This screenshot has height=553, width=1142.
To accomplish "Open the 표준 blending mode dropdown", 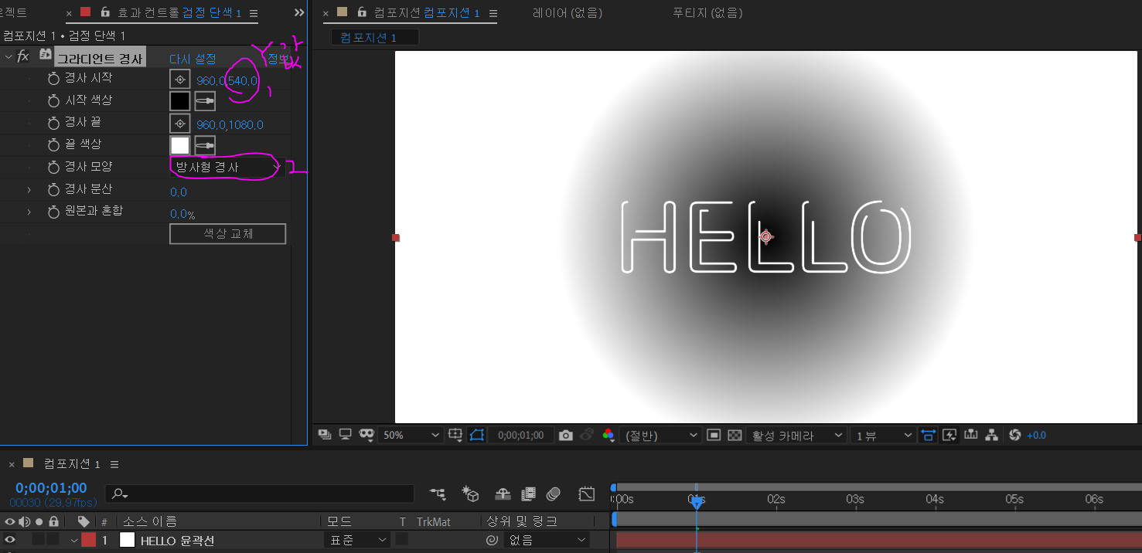I will 356,541.
